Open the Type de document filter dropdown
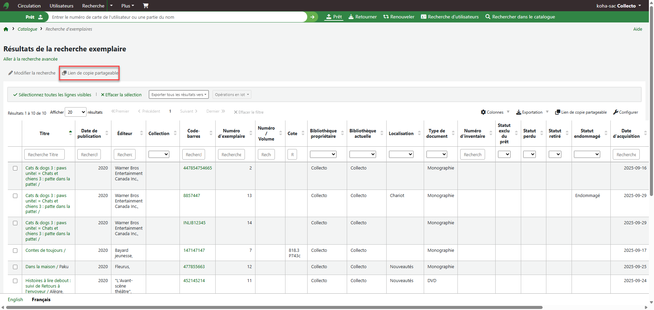Viewport: 654px width, 310px height. coord(437,154)
